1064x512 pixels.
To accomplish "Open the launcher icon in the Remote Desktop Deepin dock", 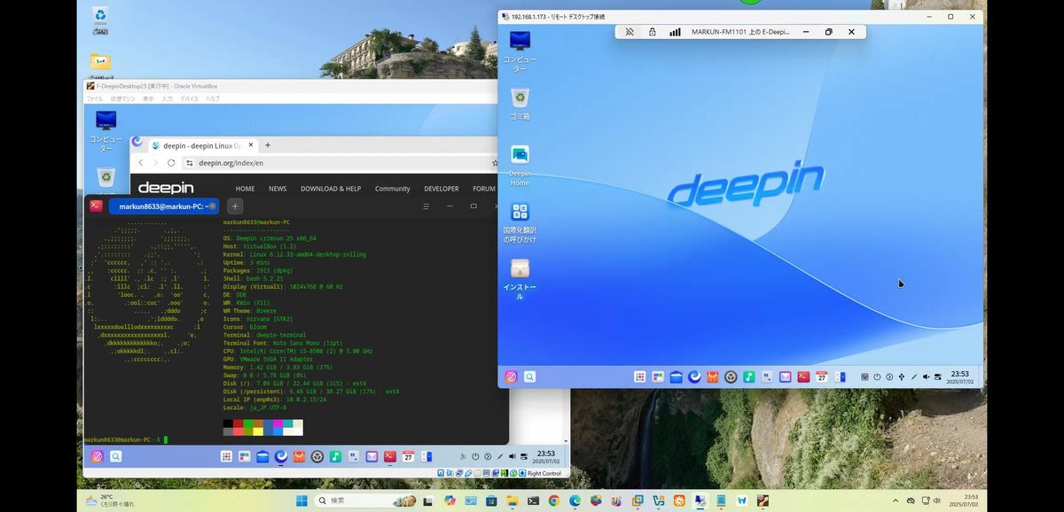I will pyautogui.click(x=511, y=376).
